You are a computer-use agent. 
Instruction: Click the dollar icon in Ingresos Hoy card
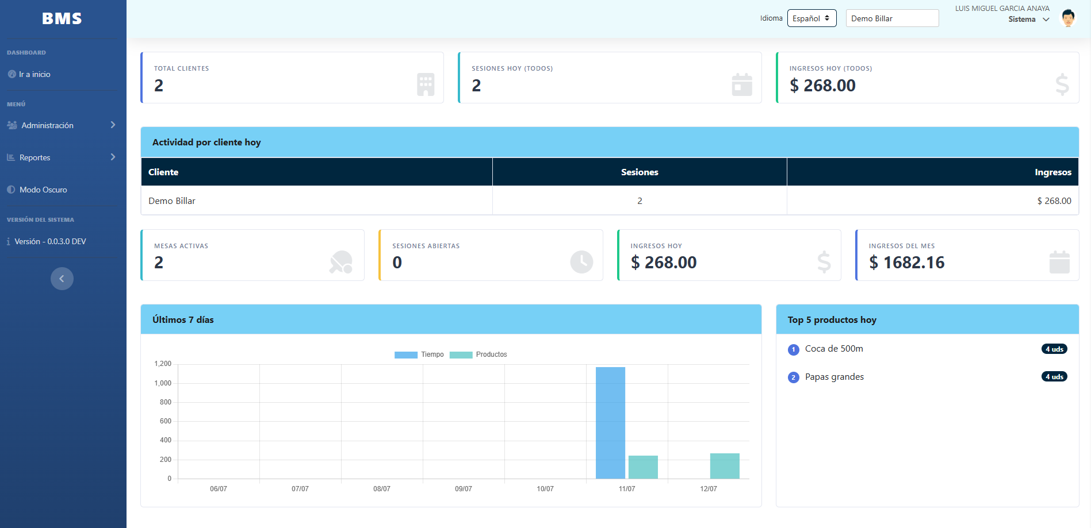coord(824,262)
